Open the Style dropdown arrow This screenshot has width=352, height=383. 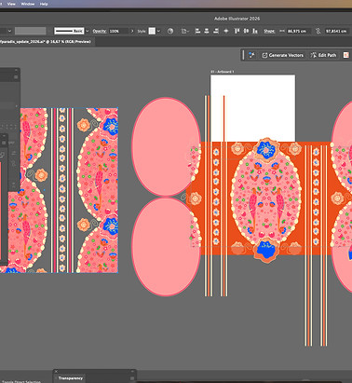(x=158, y=31)
